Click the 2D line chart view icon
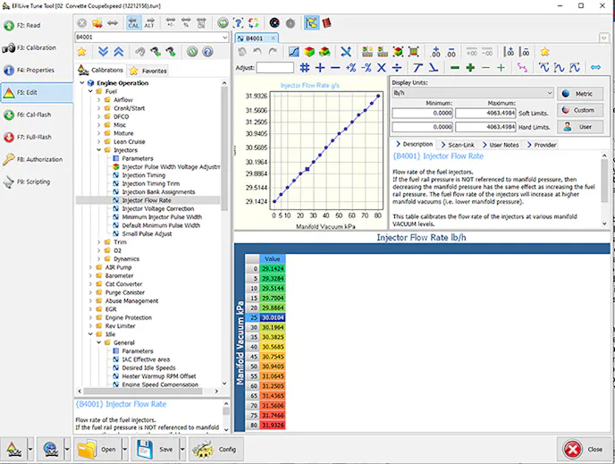The image size is (615, 464). pyautogui.click(x=295, y=52)
